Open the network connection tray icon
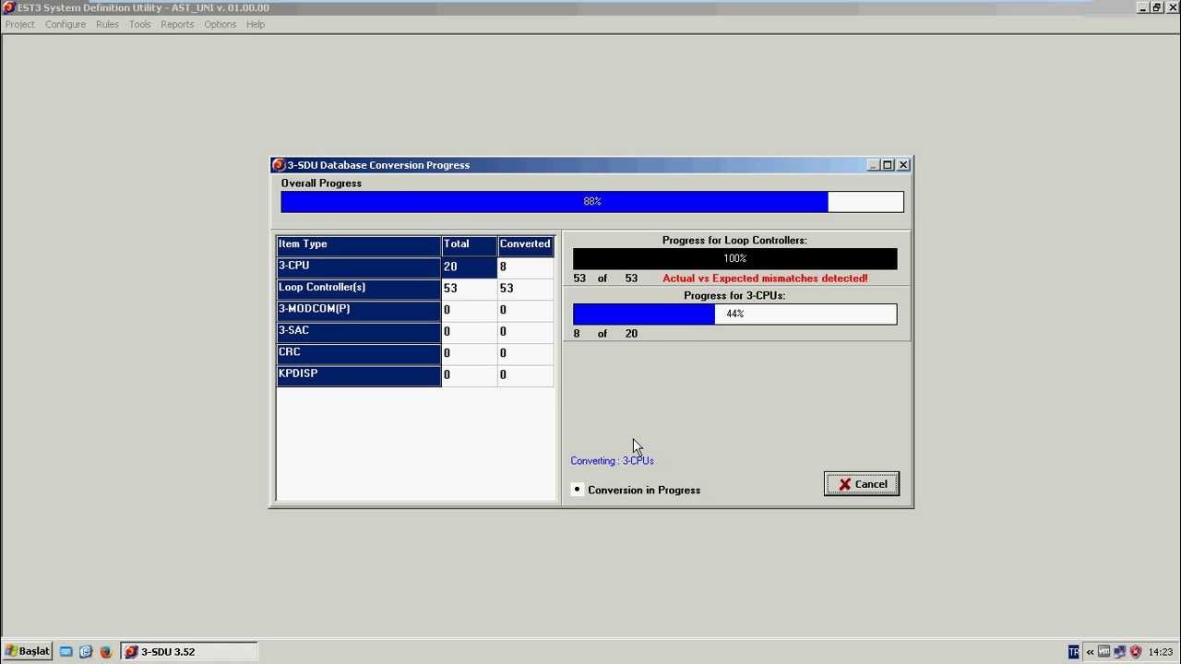The height and width of the screenshot is (664, 1181). [1119, 652]
